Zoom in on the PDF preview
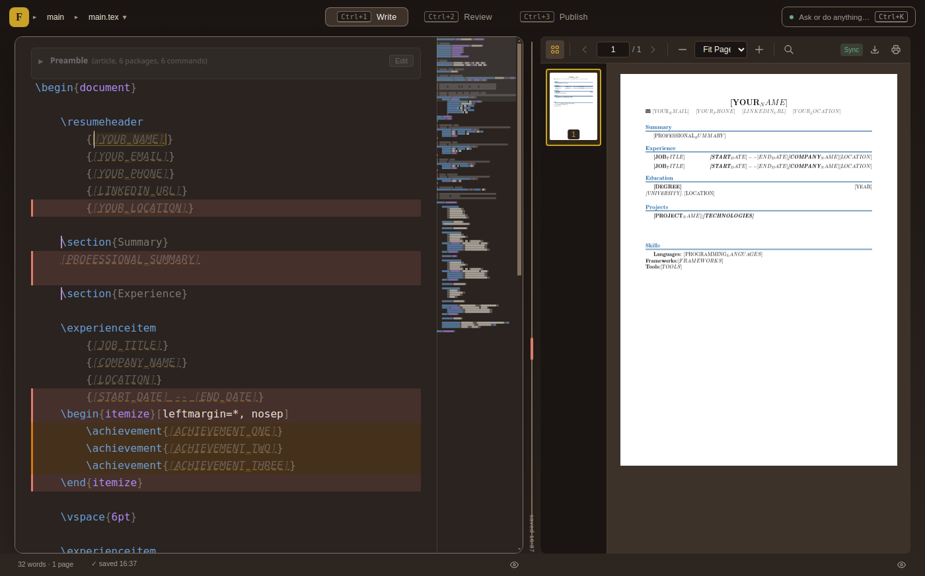 (759, 50)
